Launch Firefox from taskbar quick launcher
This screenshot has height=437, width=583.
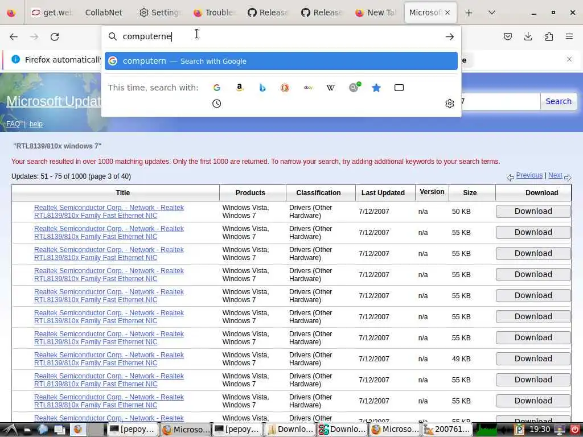coord(77,430)
